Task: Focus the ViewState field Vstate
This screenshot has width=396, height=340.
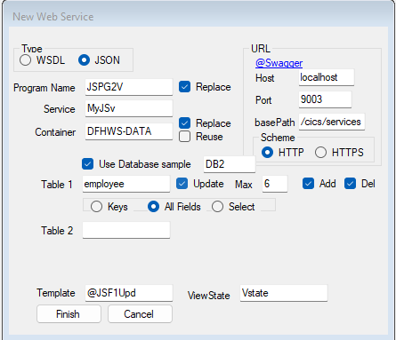Action: click(x=284, y=293)
